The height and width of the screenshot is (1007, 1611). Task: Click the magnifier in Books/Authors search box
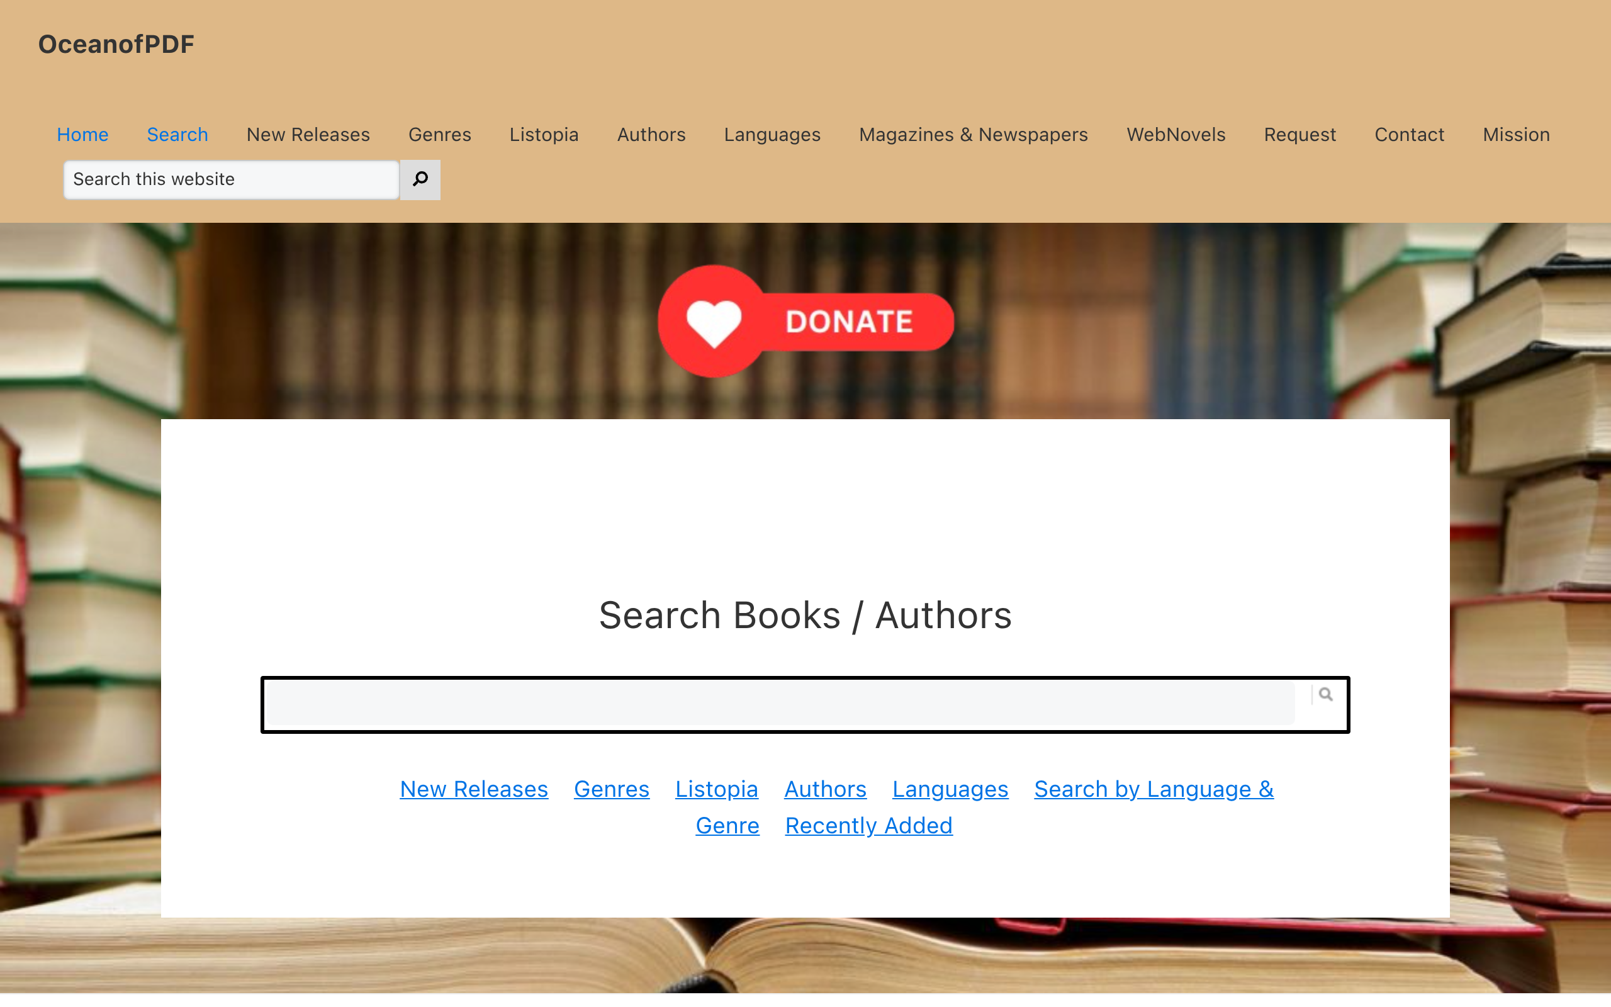1325,695
